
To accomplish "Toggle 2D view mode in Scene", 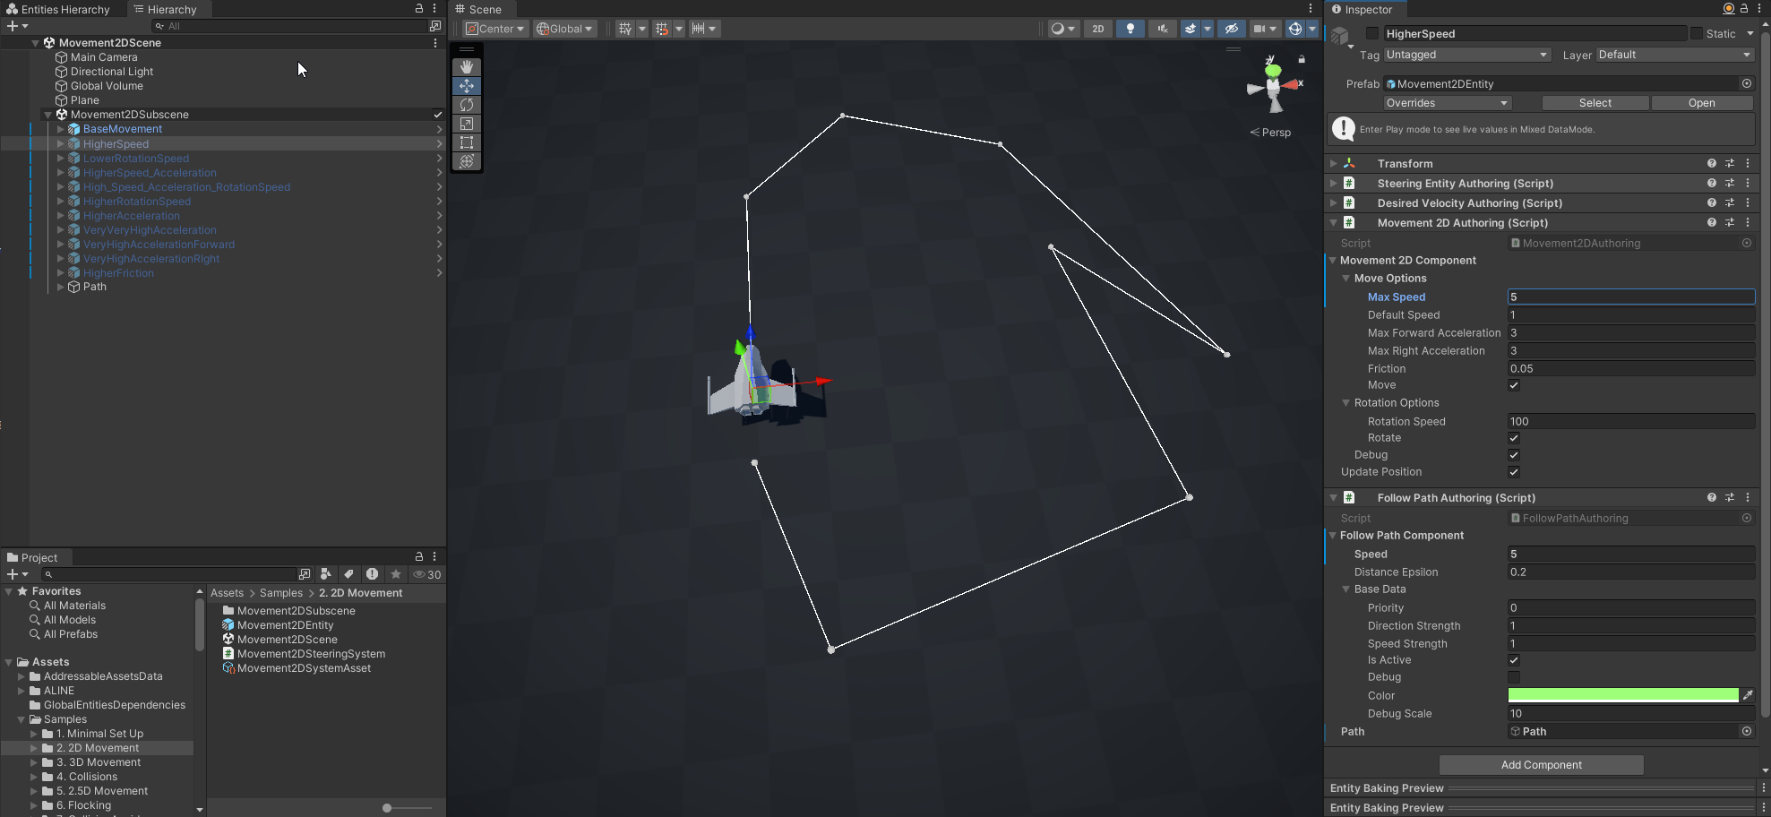I will [x=1097, y=29].
